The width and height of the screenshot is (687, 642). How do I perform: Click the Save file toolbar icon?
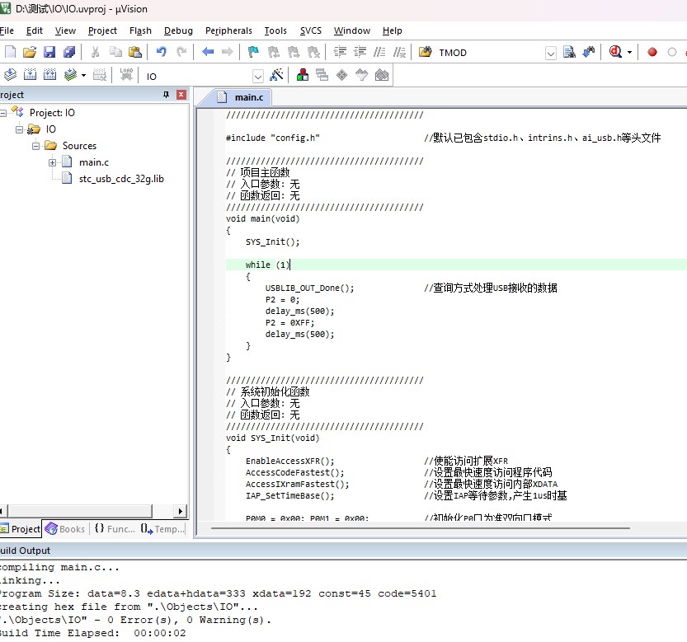[49, 52]
